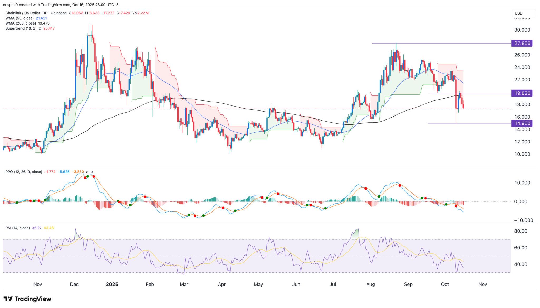Click the TradingView logo at bottom left
This screenshot has height=308, width=540.
point(8,299)
